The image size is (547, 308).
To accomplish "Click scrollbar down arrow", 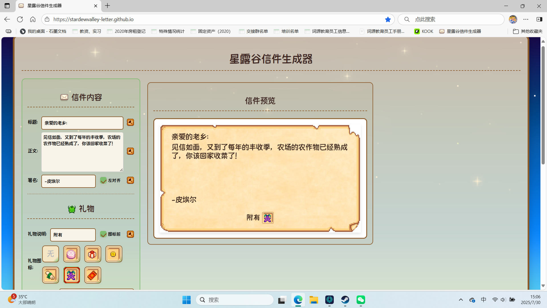I will pyautogui.click(x=543, y=286).
